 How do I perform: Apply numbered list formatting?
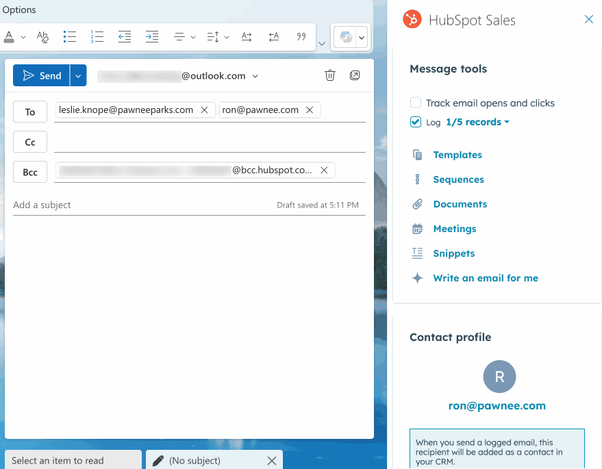click(97, 37)
